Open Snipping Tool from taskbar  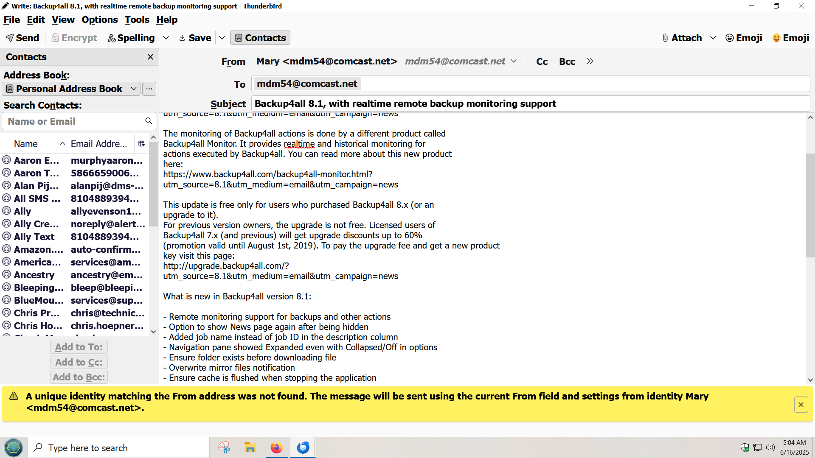coord(224,447)
